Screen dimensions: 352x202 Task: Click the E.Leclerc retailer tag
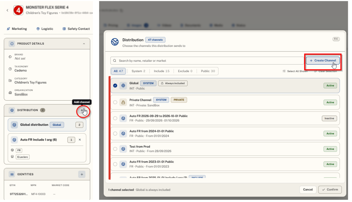tap(23, 157)
